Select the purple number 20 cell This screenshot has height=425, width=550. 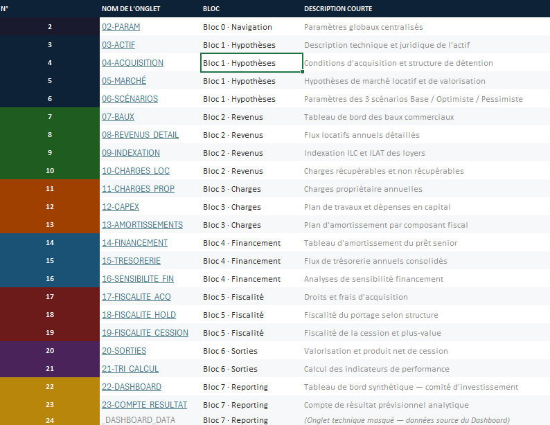click(x=50, y=350)
